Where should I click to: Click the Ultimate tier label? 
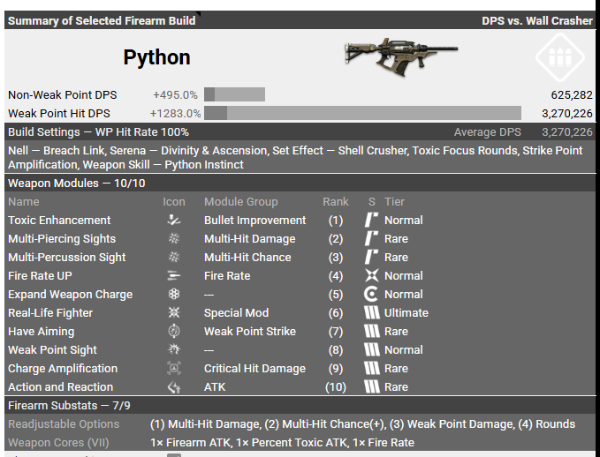pyautogui.click(x=406, y=313)
